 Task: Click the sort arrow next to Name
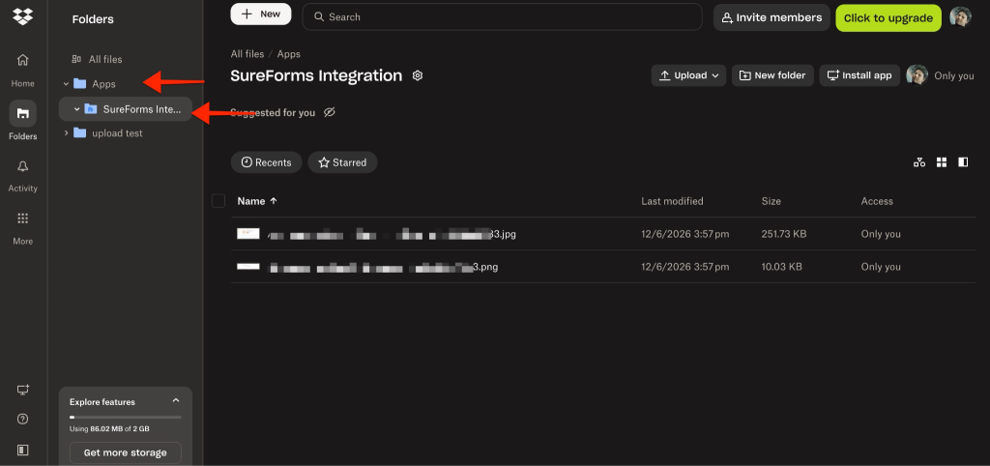point(274,201)
